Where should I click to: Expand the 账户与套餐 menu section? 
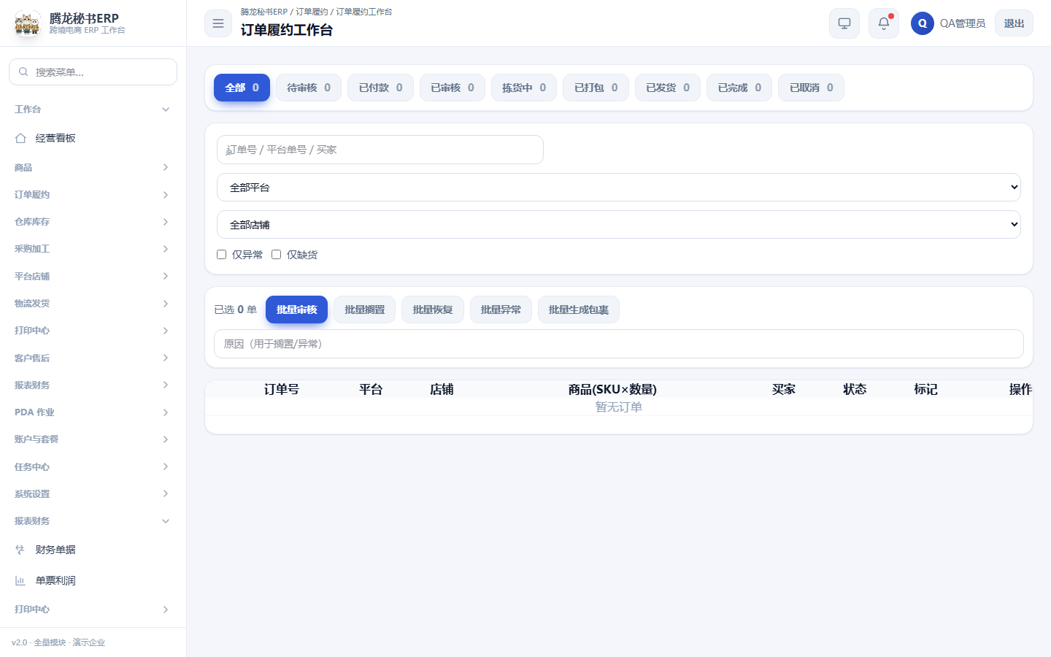93,439
